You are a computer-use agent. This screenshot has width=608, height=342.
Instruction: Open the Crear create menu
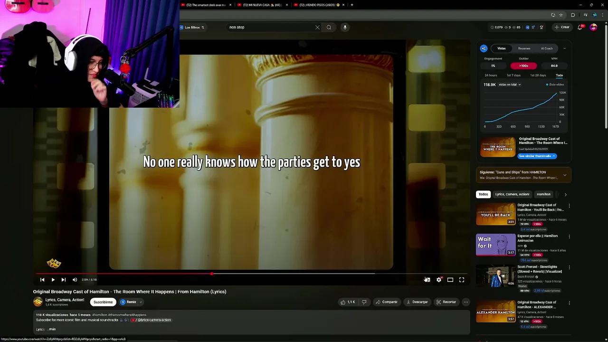[x=562, y=27]
